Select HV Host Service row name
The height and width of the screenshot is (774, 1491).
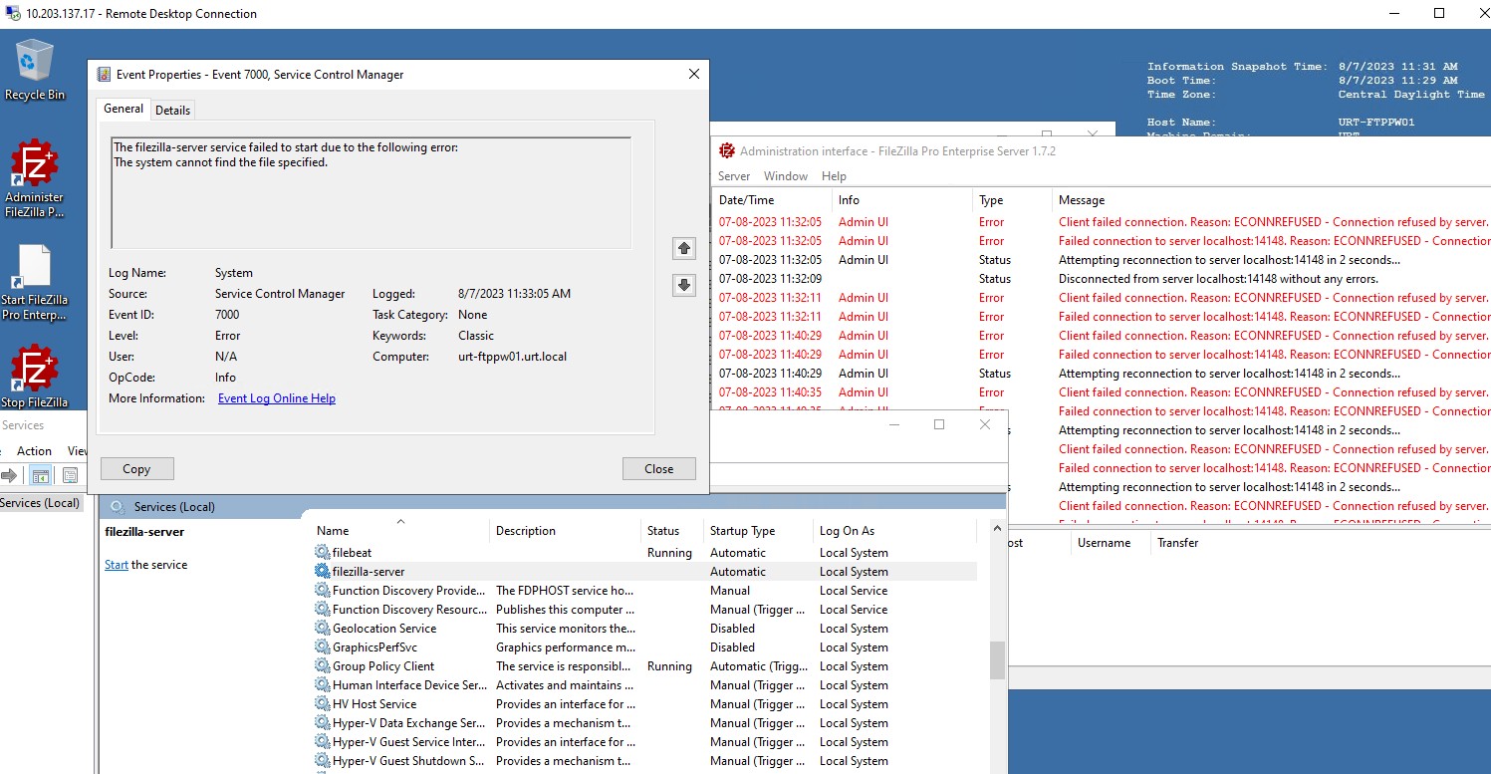tap(374, 703)
